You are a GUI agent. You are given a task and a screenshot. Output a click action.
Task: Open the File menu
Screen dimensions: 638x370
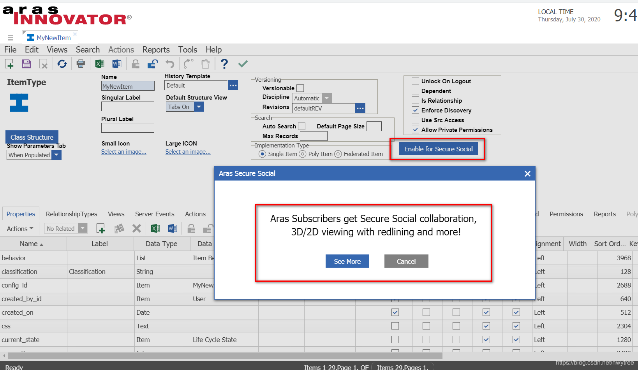[10, 50]
